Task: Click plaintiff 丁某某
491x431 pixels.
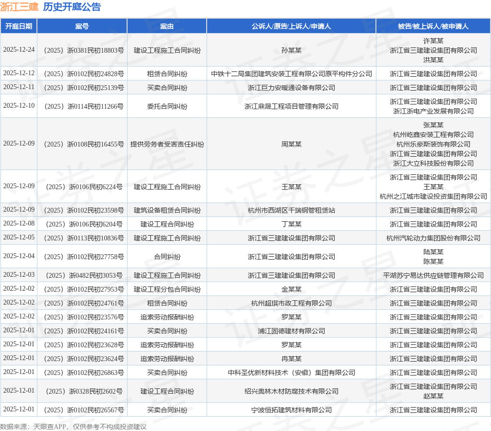Action: coord(291,224)
